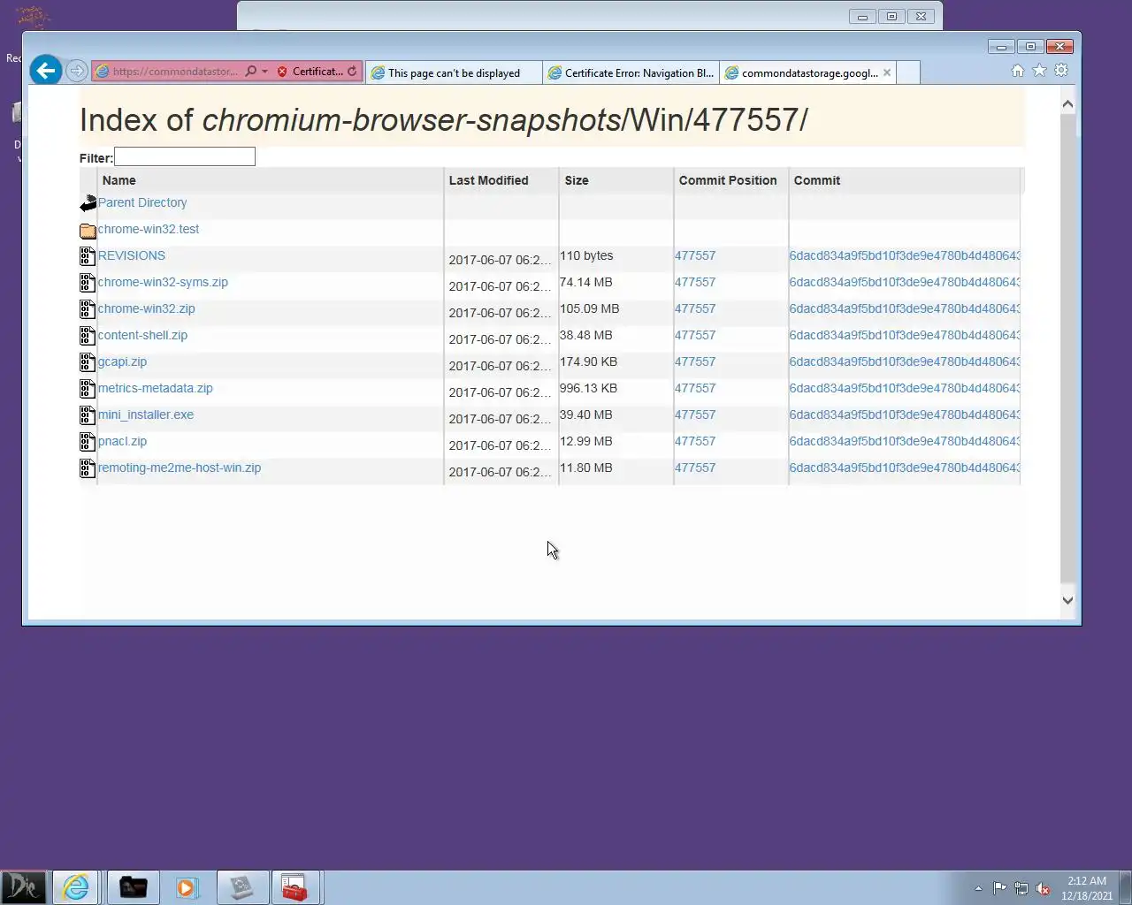Viewport: 1132px width, 905px height.
Task: Open the file explorer folder taskbar icon
Action: (x=133, y=887)
